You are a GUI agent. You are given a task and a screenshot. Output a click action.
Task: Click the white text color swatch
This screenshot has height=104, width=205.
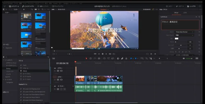point(177,38)
